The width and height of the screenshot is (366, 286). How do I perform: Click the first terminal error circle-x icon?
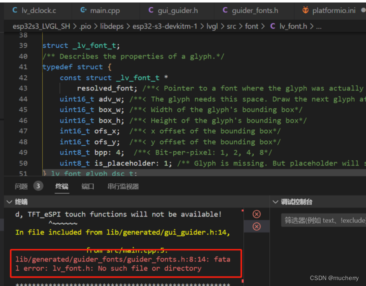click(256, 214)
